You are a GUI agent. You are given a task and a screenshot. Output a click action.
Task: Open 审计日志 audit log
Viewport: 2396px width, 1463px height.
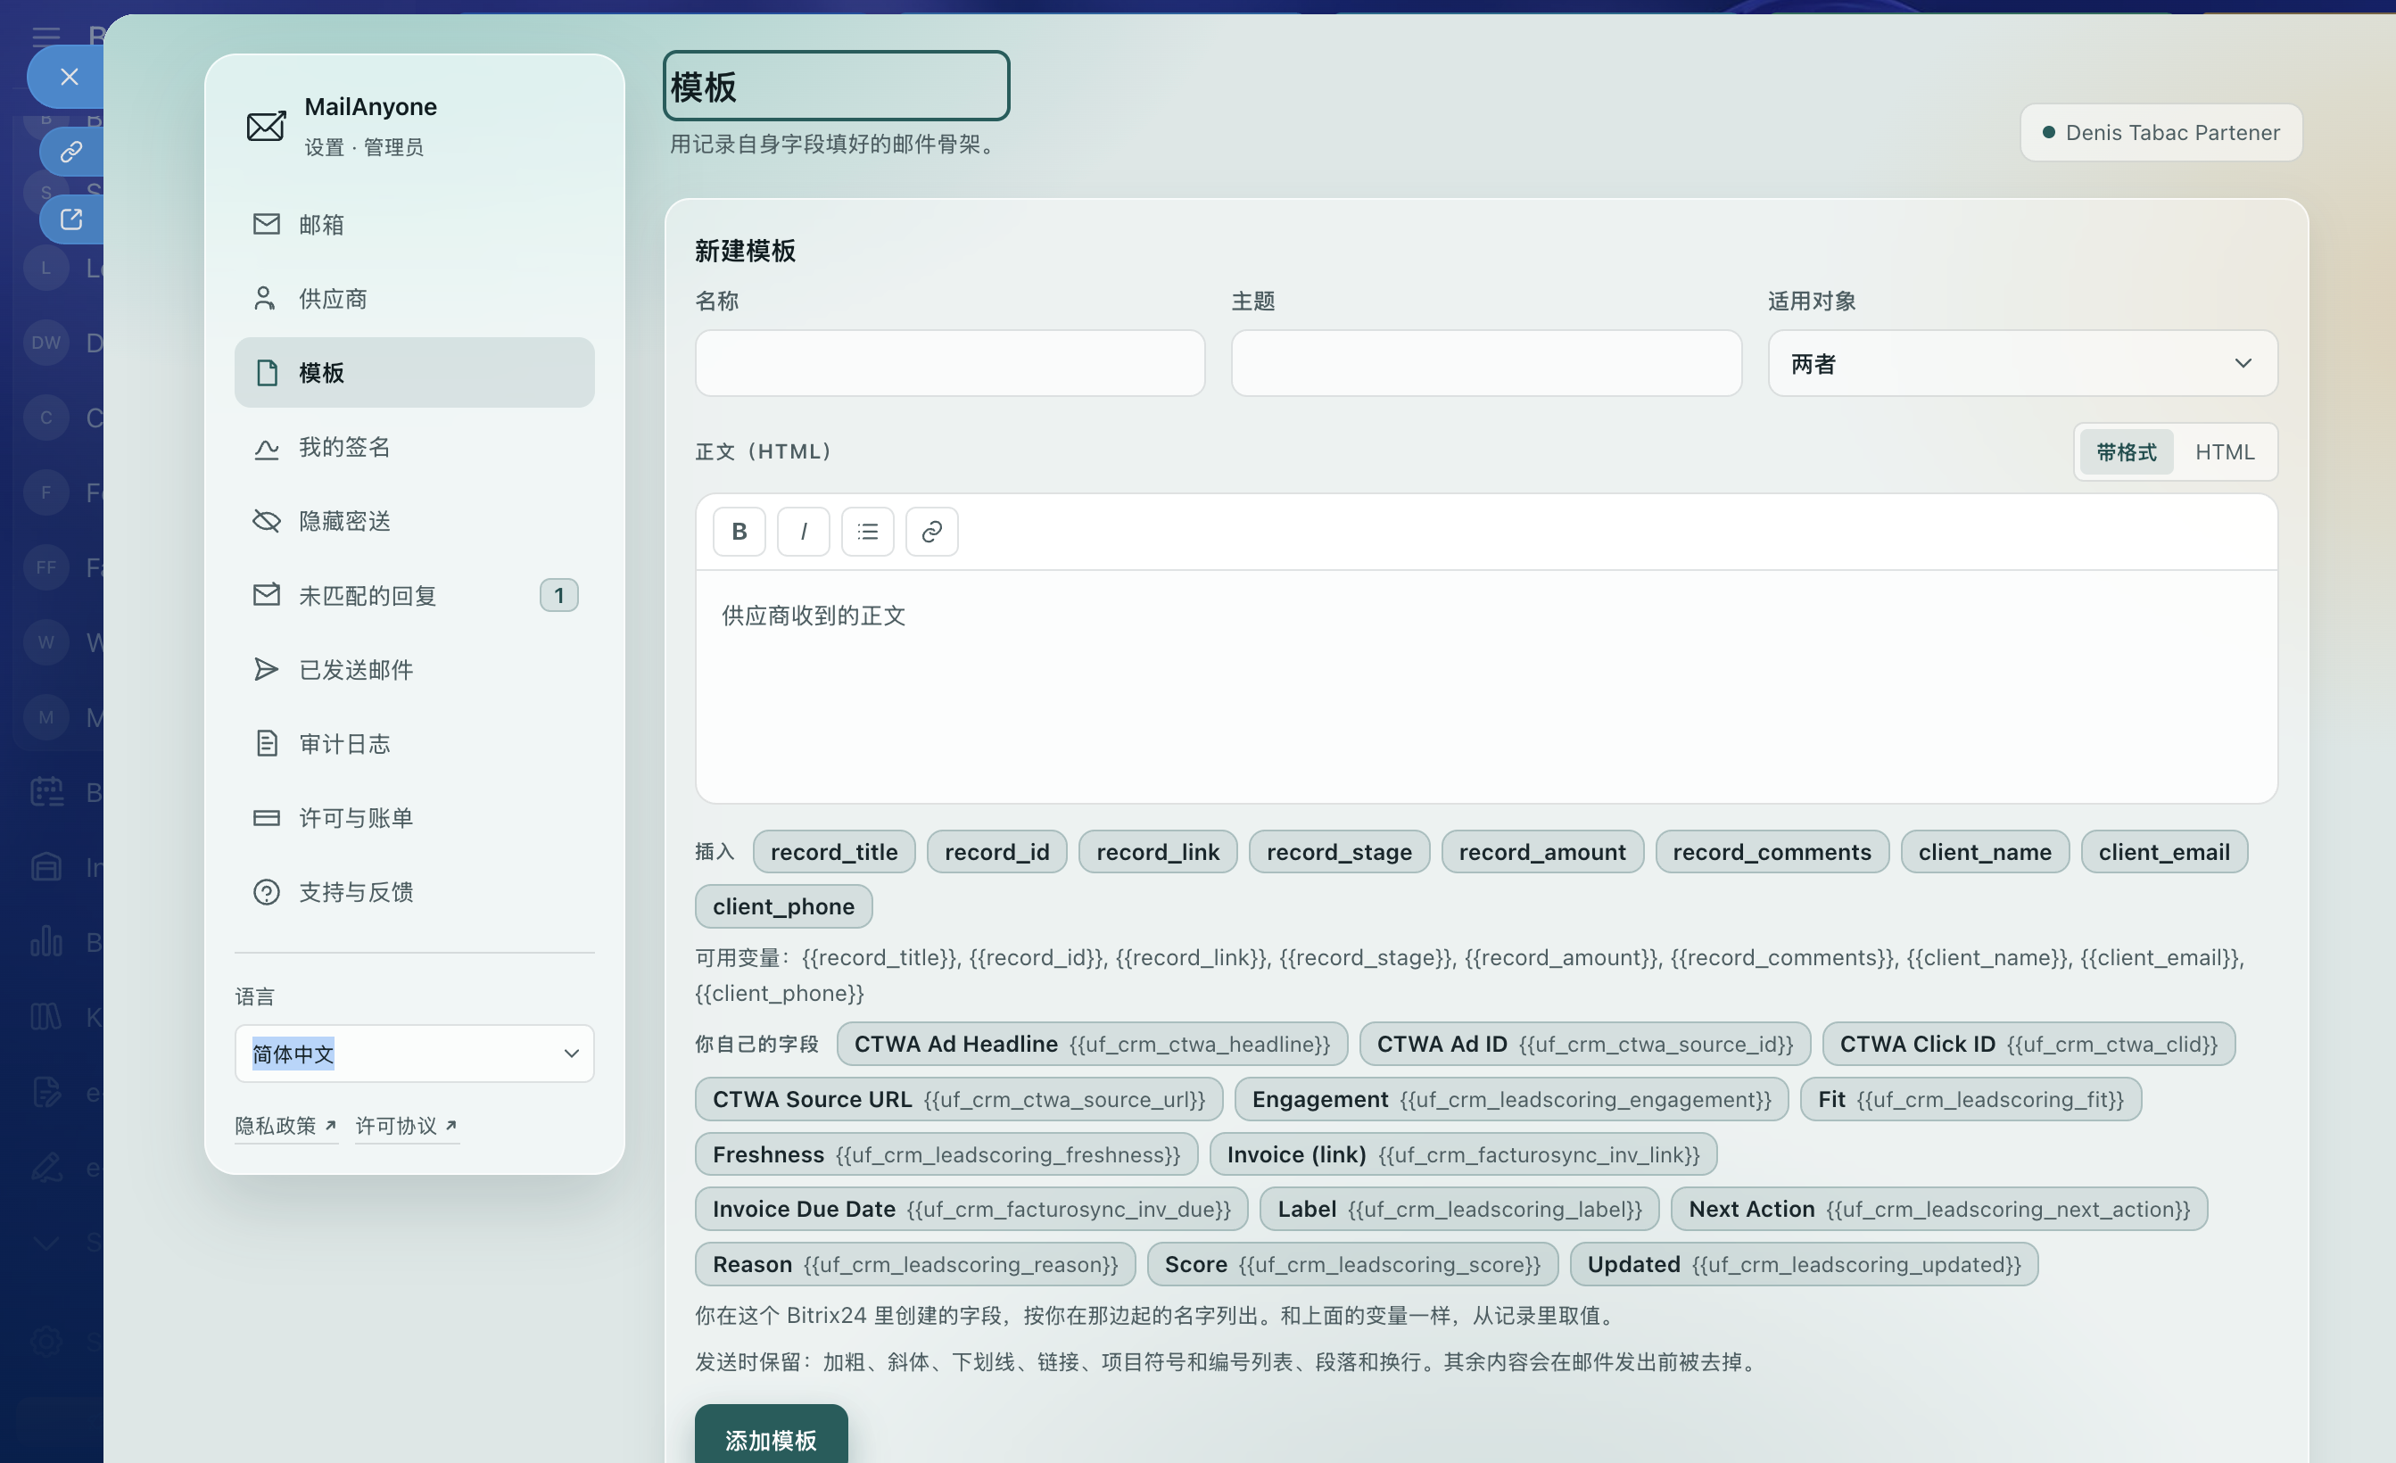(x=414, y=743)
